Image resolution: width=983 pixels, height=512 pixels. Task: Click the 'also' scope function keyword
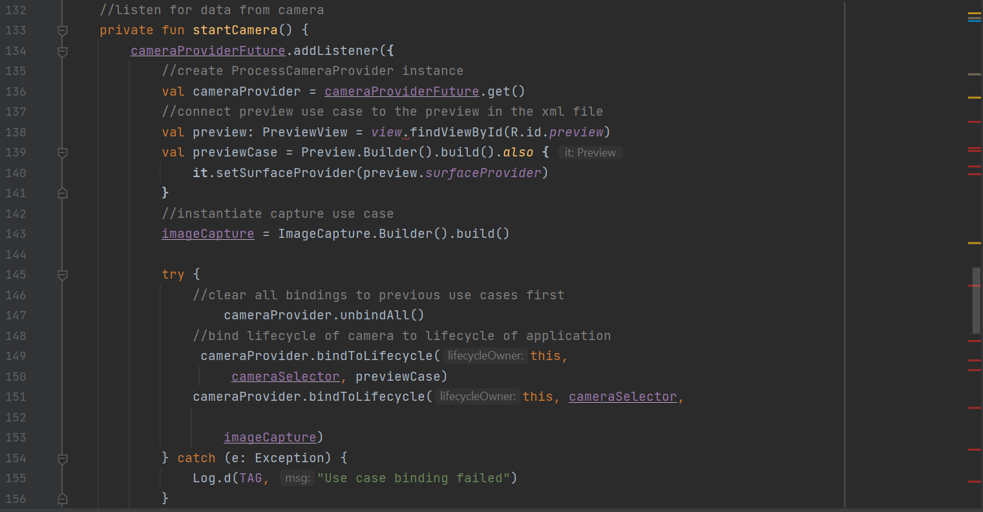click(518, 153)
